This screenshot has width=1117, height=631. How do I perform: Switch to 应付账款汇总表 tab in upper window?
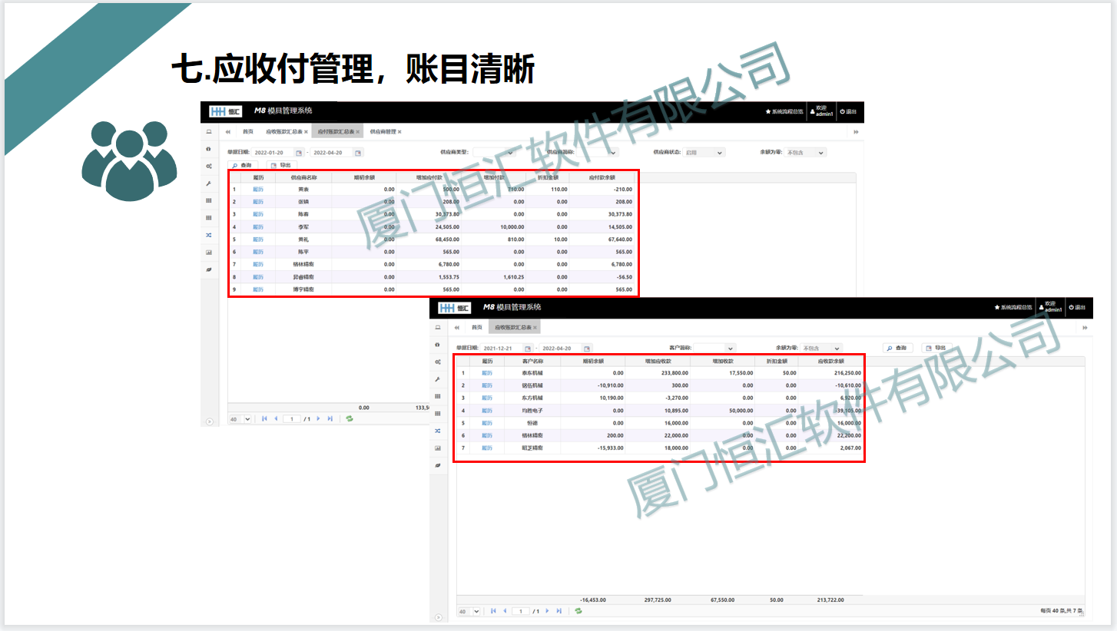[336, 132]
